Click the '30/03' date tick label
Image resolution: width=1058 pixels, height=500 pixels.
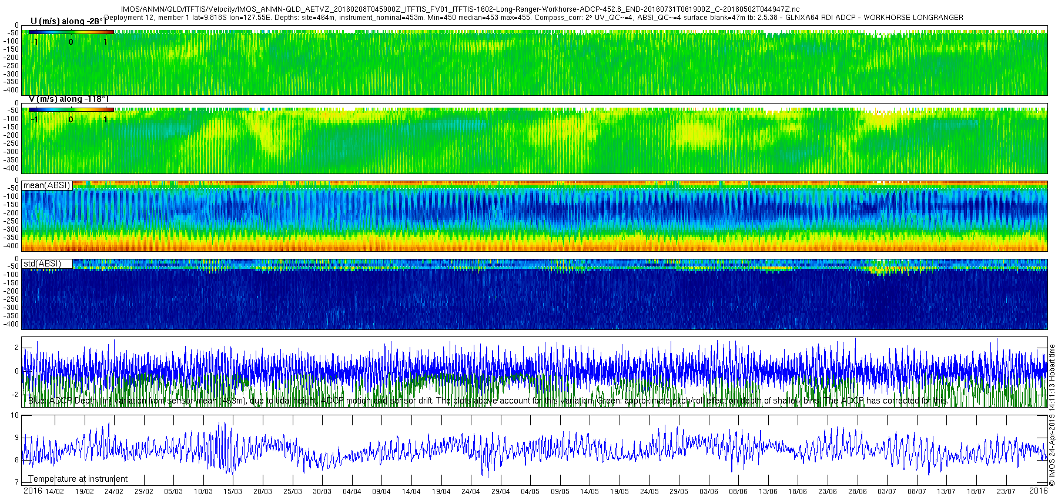click(x=322, y=492)
